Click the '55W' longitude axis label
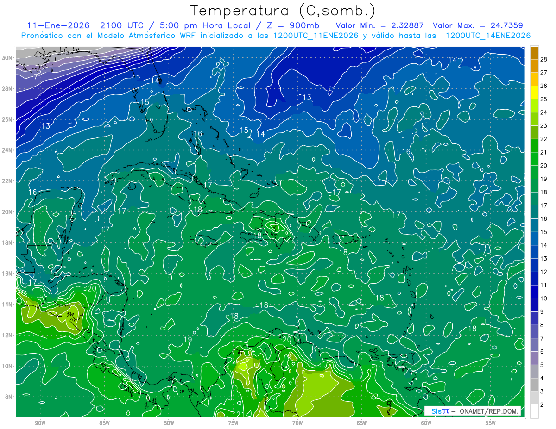 [491, 423]
